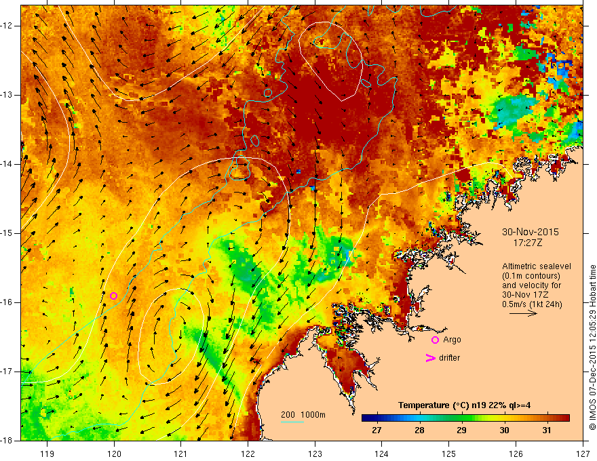Screen dimensions: 597x461
Task: Click the latitude axis label '-15'
Action: coord(7,233)
